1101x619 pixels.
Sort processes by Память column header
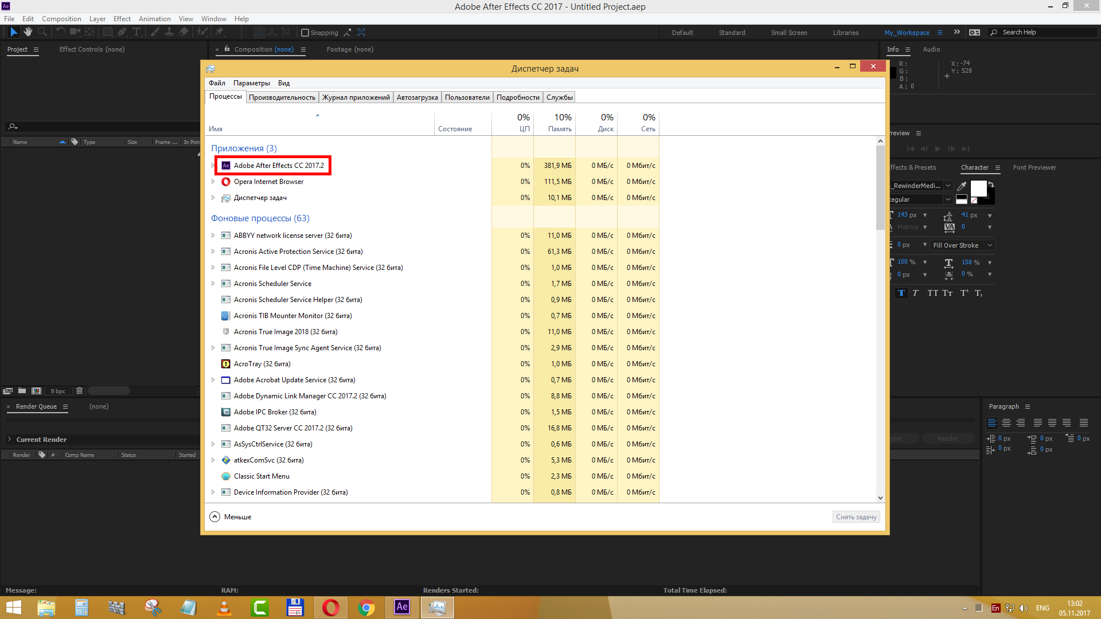(555, 123)
